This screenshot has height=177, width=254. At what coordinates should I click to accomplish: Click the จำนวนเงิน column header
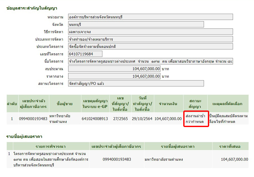168,104
